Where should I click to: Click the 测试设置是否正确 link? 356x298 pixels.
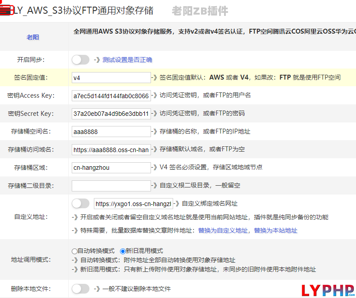pos(127,60)
